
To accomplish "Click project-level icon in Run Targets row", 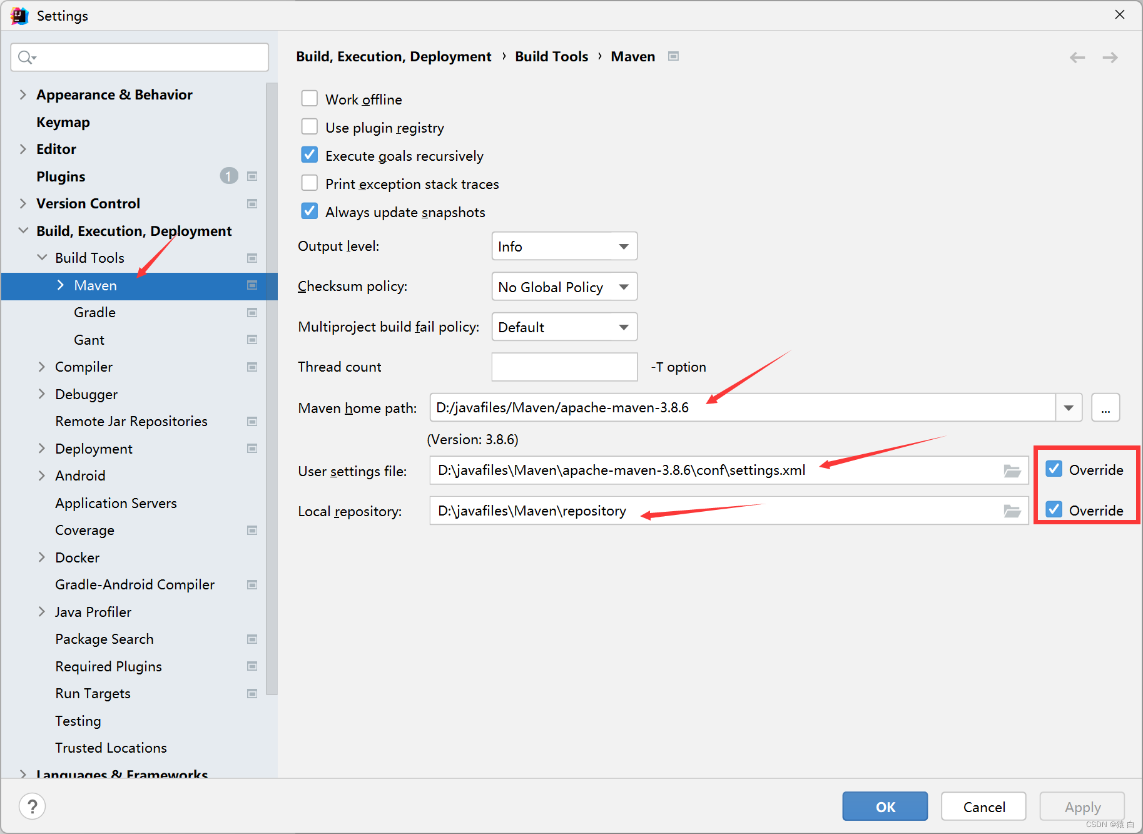I will click(252, 693).
